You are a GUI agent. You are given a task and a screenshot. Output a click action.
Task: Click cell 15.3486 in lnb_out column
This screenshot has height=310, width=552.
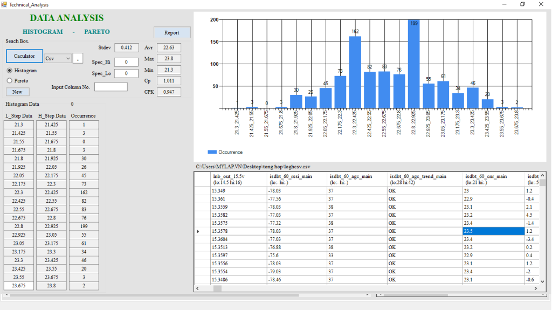click(x=239, y=280)
